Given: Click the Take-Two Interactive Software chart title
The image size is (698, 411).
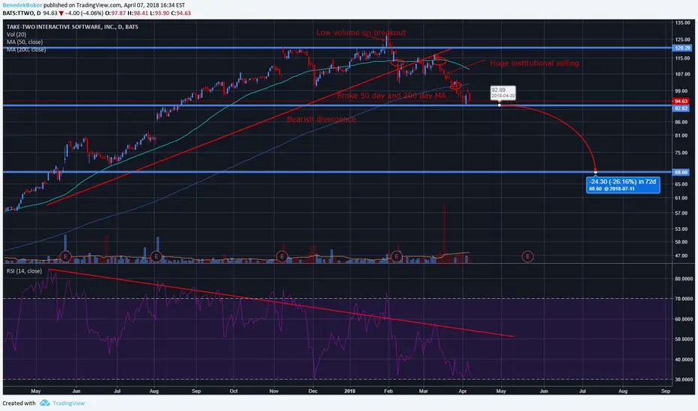Looking at the screenshot, I should point(72,27).
